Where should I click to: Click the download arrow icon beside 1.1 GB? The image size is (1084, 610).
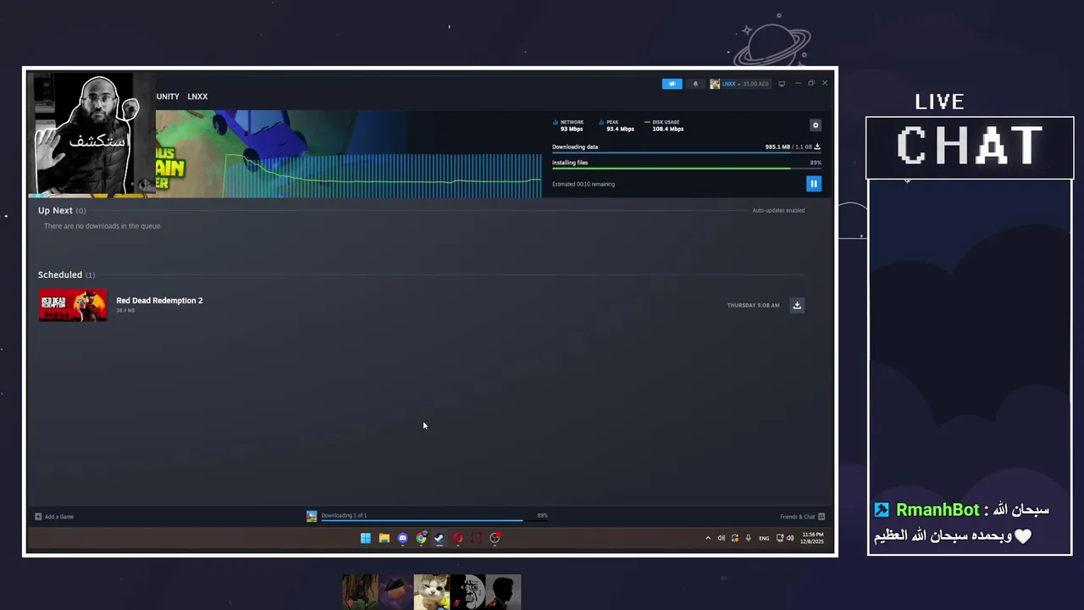click(817, 147)
